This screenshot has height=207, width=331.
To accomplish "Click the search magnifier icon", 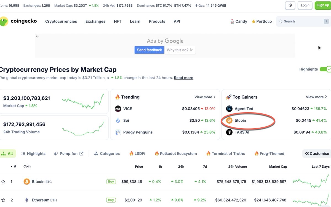I will tap(281, 21).
